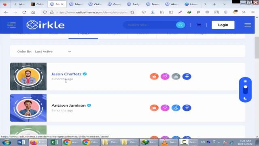Open Firefox application menu

coord(253,12)
